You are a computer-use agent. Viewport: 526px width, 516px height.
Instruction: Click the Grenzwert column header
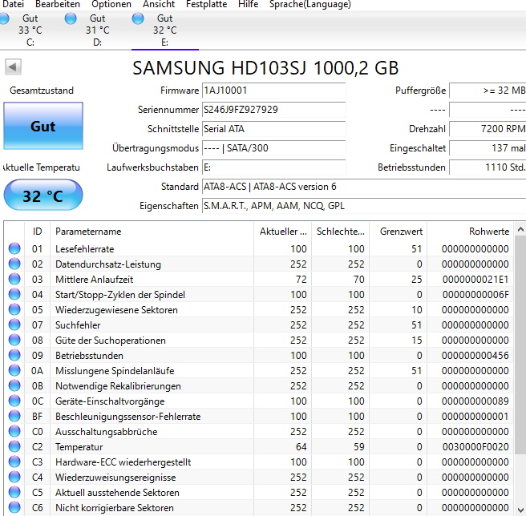pyautogui.click(x=398, y=232)
